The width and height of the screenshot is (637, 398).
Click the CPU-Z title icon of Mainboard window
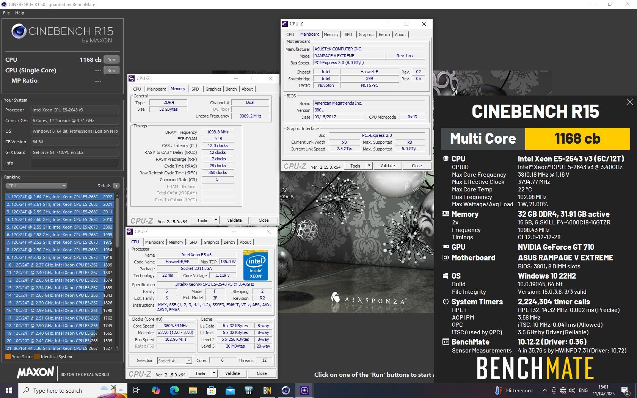(x=285, y=24)
